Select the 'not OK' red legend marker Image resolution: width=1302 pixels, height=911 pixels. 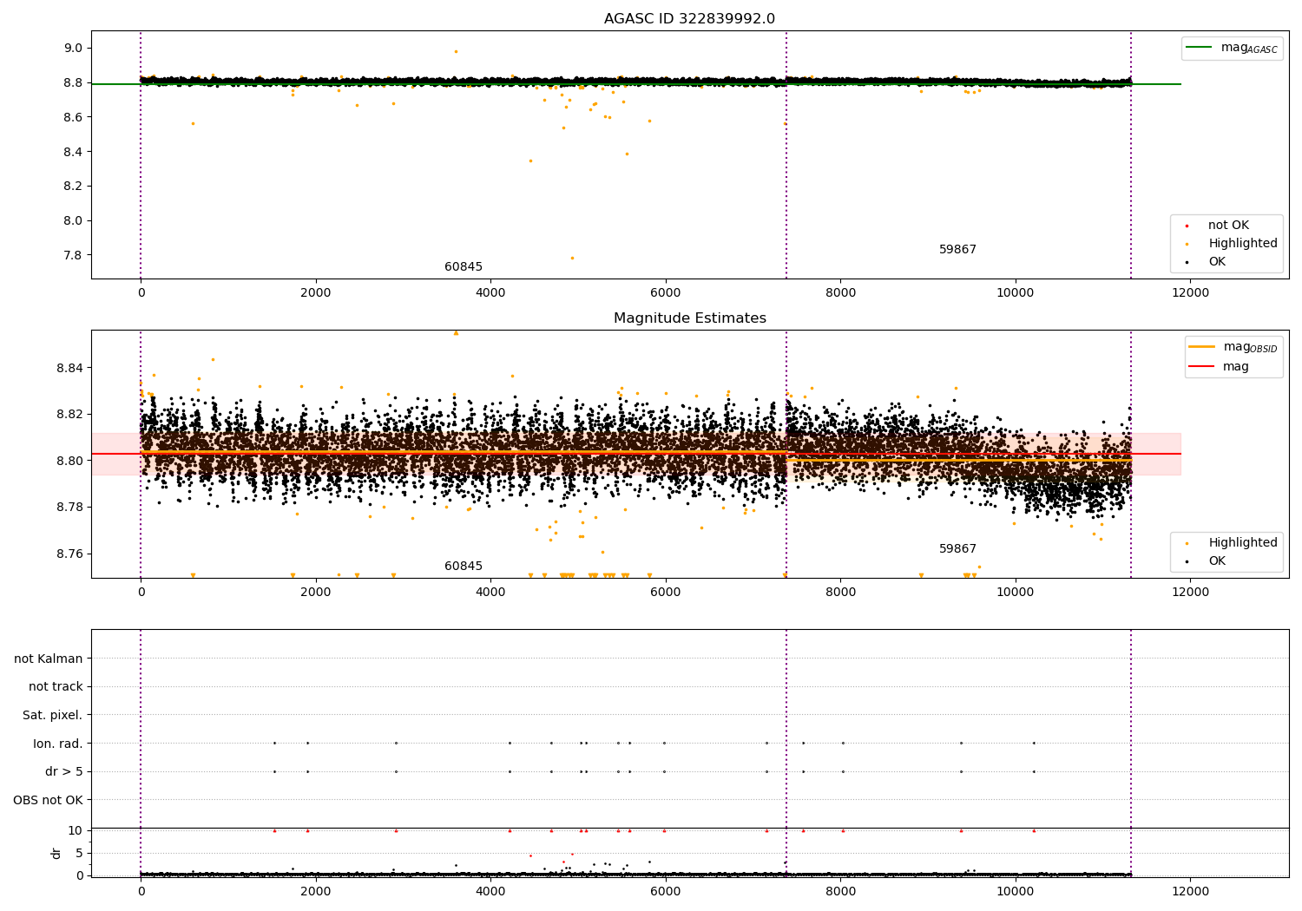tap(1187, 226)
